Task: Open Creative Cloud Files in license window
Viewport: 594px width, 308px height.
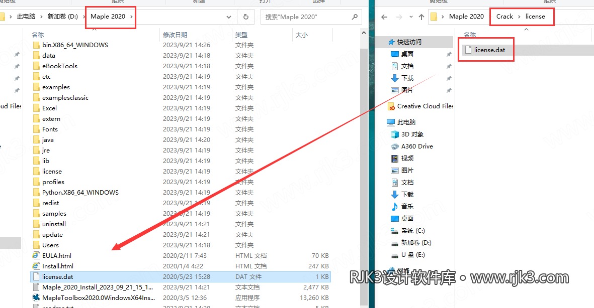Action: click(425, 106)
